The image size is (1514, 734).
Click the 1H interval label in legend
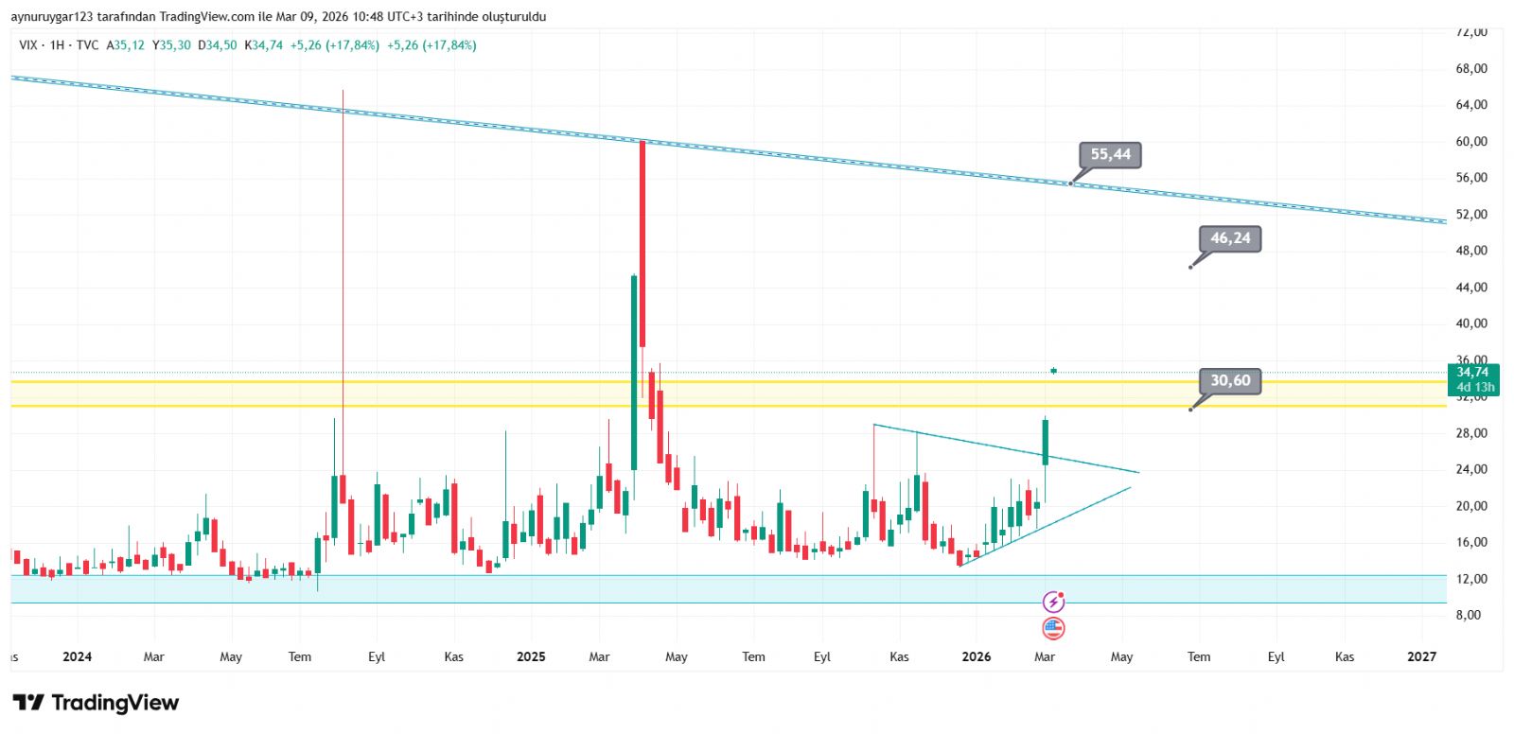click(x=57, y=45)
